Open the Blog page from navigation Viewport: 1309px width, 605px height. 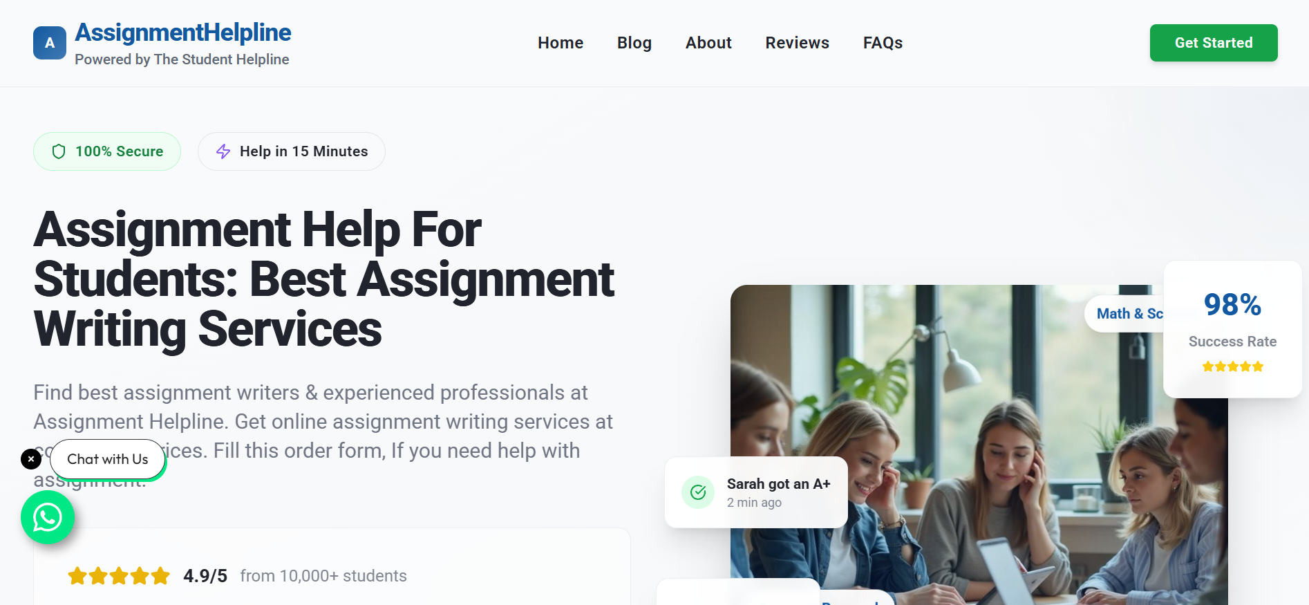[x=634, y=43]
